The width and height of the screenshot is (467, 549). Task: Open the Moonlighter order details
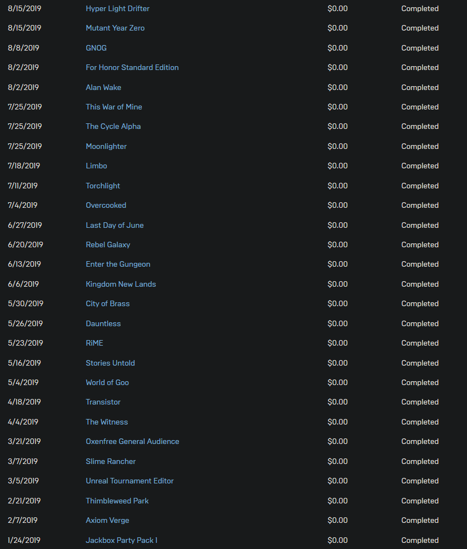click(106, 147)
